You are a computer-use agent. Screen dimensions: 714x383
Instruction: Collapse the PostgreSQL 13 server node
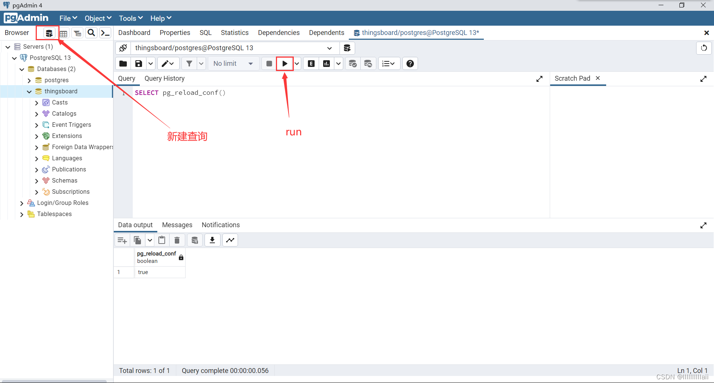(x=15, y=58)
